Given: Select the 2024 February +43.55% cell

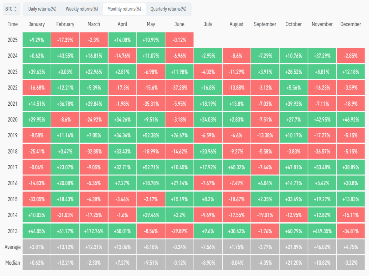Looking at the screenshot, I should click(x=65, y=56).
